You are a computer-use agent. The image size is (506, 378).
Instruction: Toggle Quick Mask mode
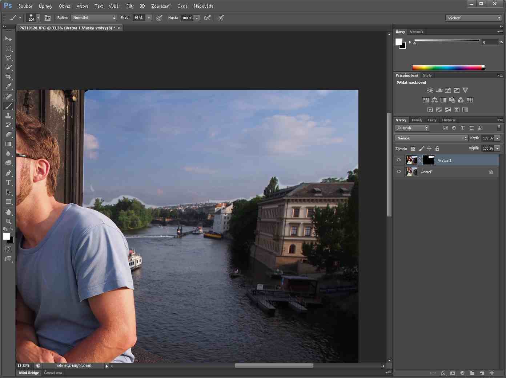[8, 249]
